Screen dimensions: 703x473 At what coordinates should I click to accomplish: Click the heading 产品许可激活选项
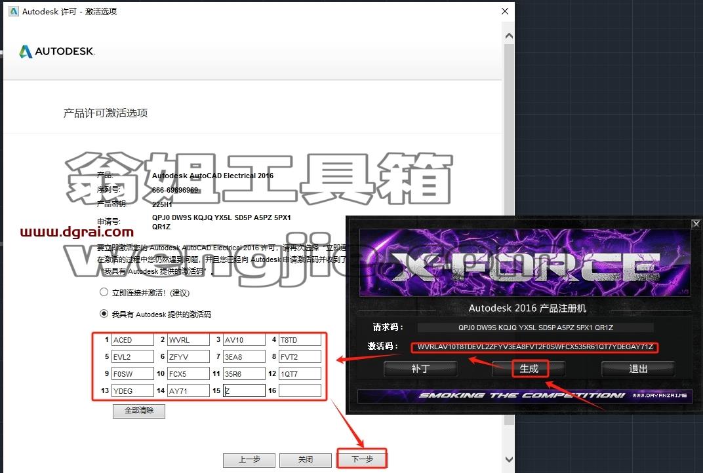(x=106, y=113)
